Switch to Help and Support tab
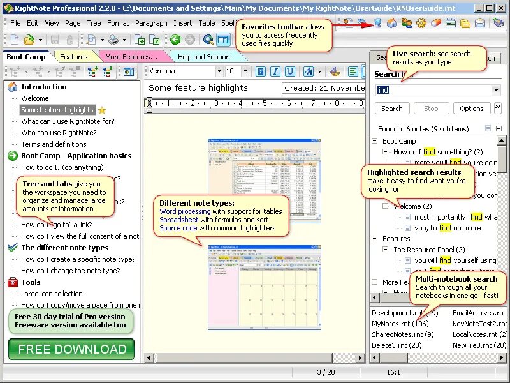This screenshot has height=383, width=510. click(204, 57)
